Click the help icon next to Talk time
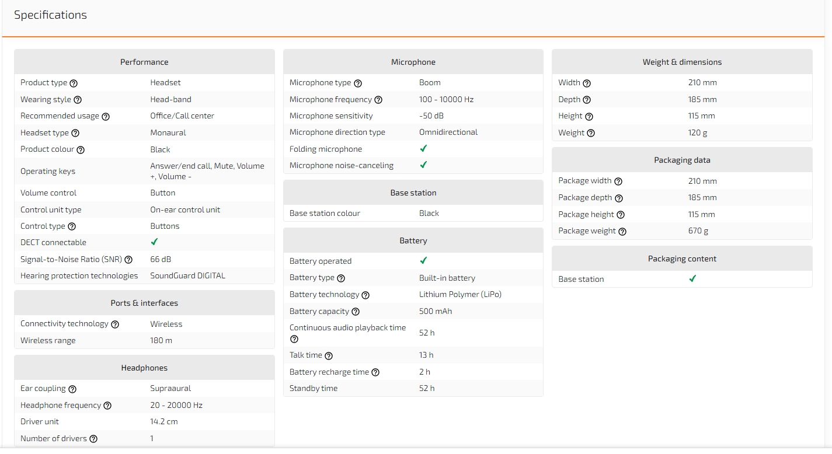 (329, 356)
